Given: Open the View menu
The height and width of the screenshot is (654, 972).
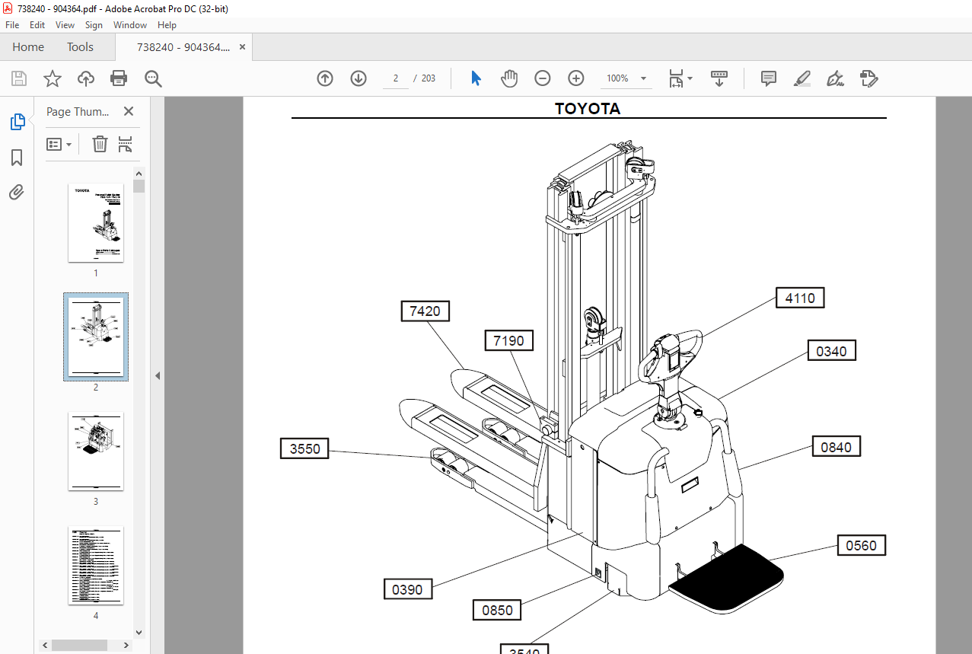Looking at the screenshot, I should pyautogui.click(x=65, y=25).
